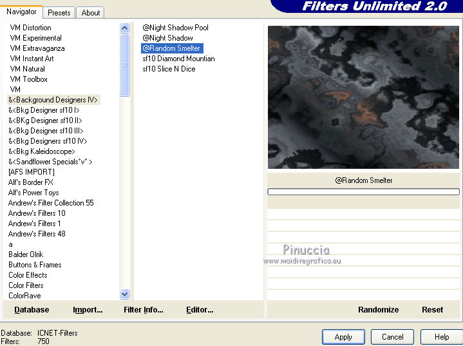Select &<Bkg Designer sf10 III> category
The height and width of the screenshot is (346, 463).
[46, 131]
